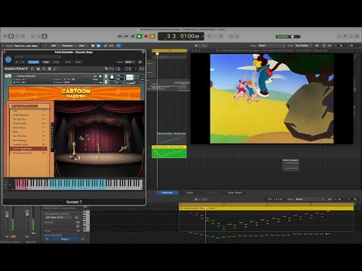Viewport: 362px width, 271px height.
Task: Open the plugin preset name dropdown
Action: 37,57
